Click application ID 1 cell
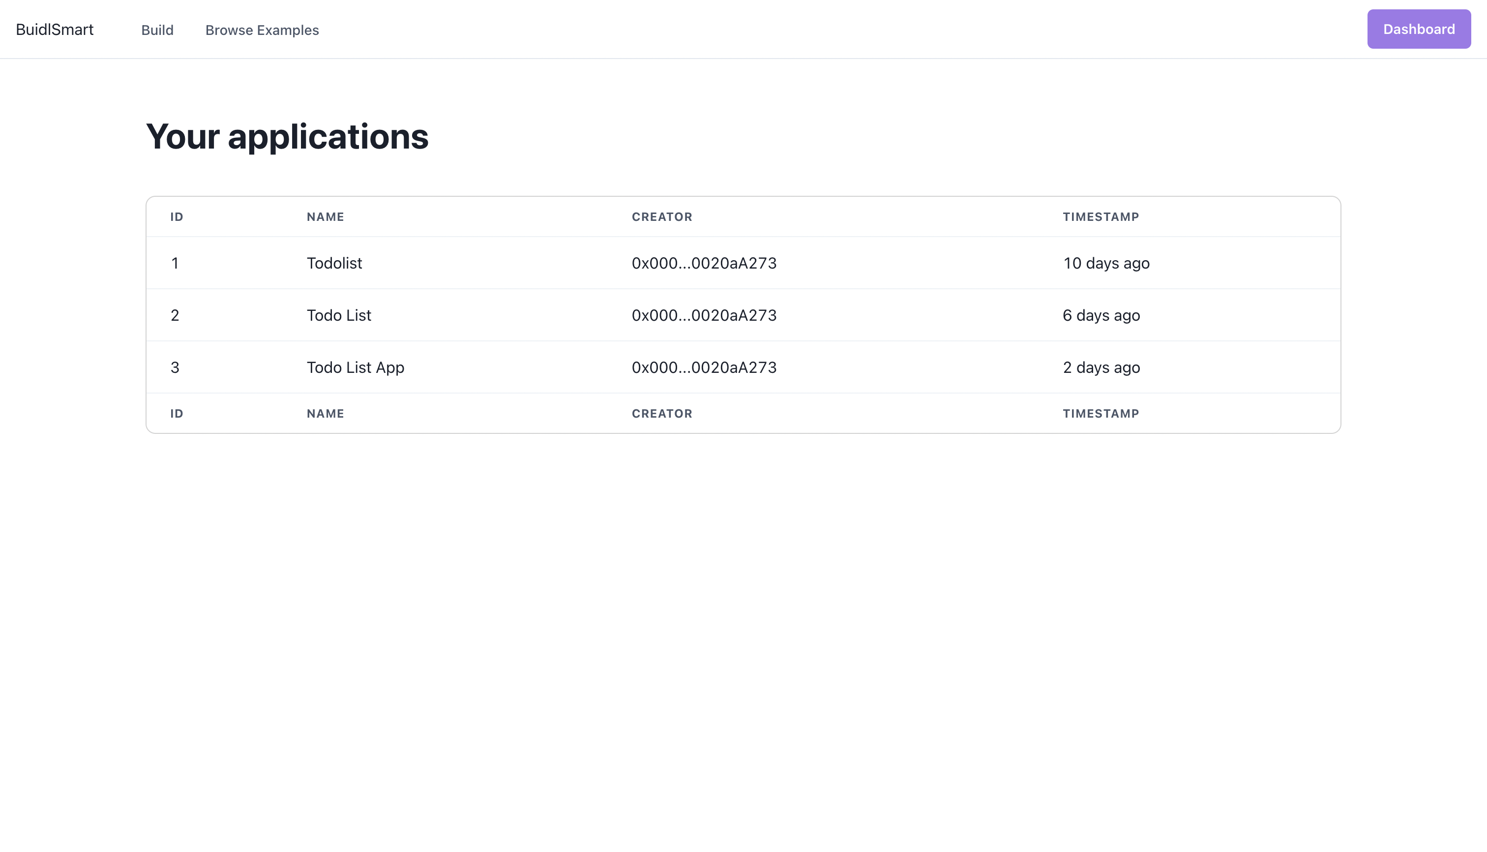 coord(175,263)
